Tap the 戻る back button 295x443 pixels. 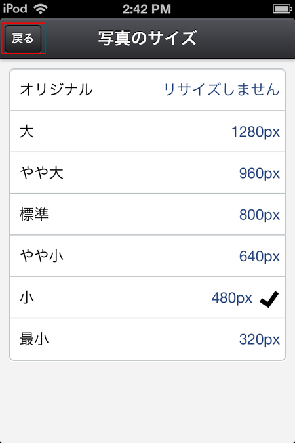[23, 39]
